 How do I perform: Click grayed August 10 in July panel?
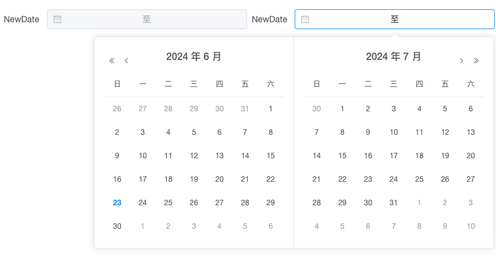(471, 226)
